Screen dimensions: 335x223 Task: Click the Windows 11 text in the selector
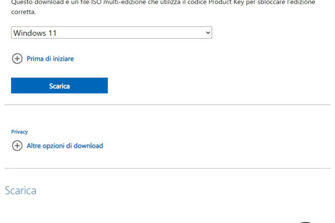point(35,33)
